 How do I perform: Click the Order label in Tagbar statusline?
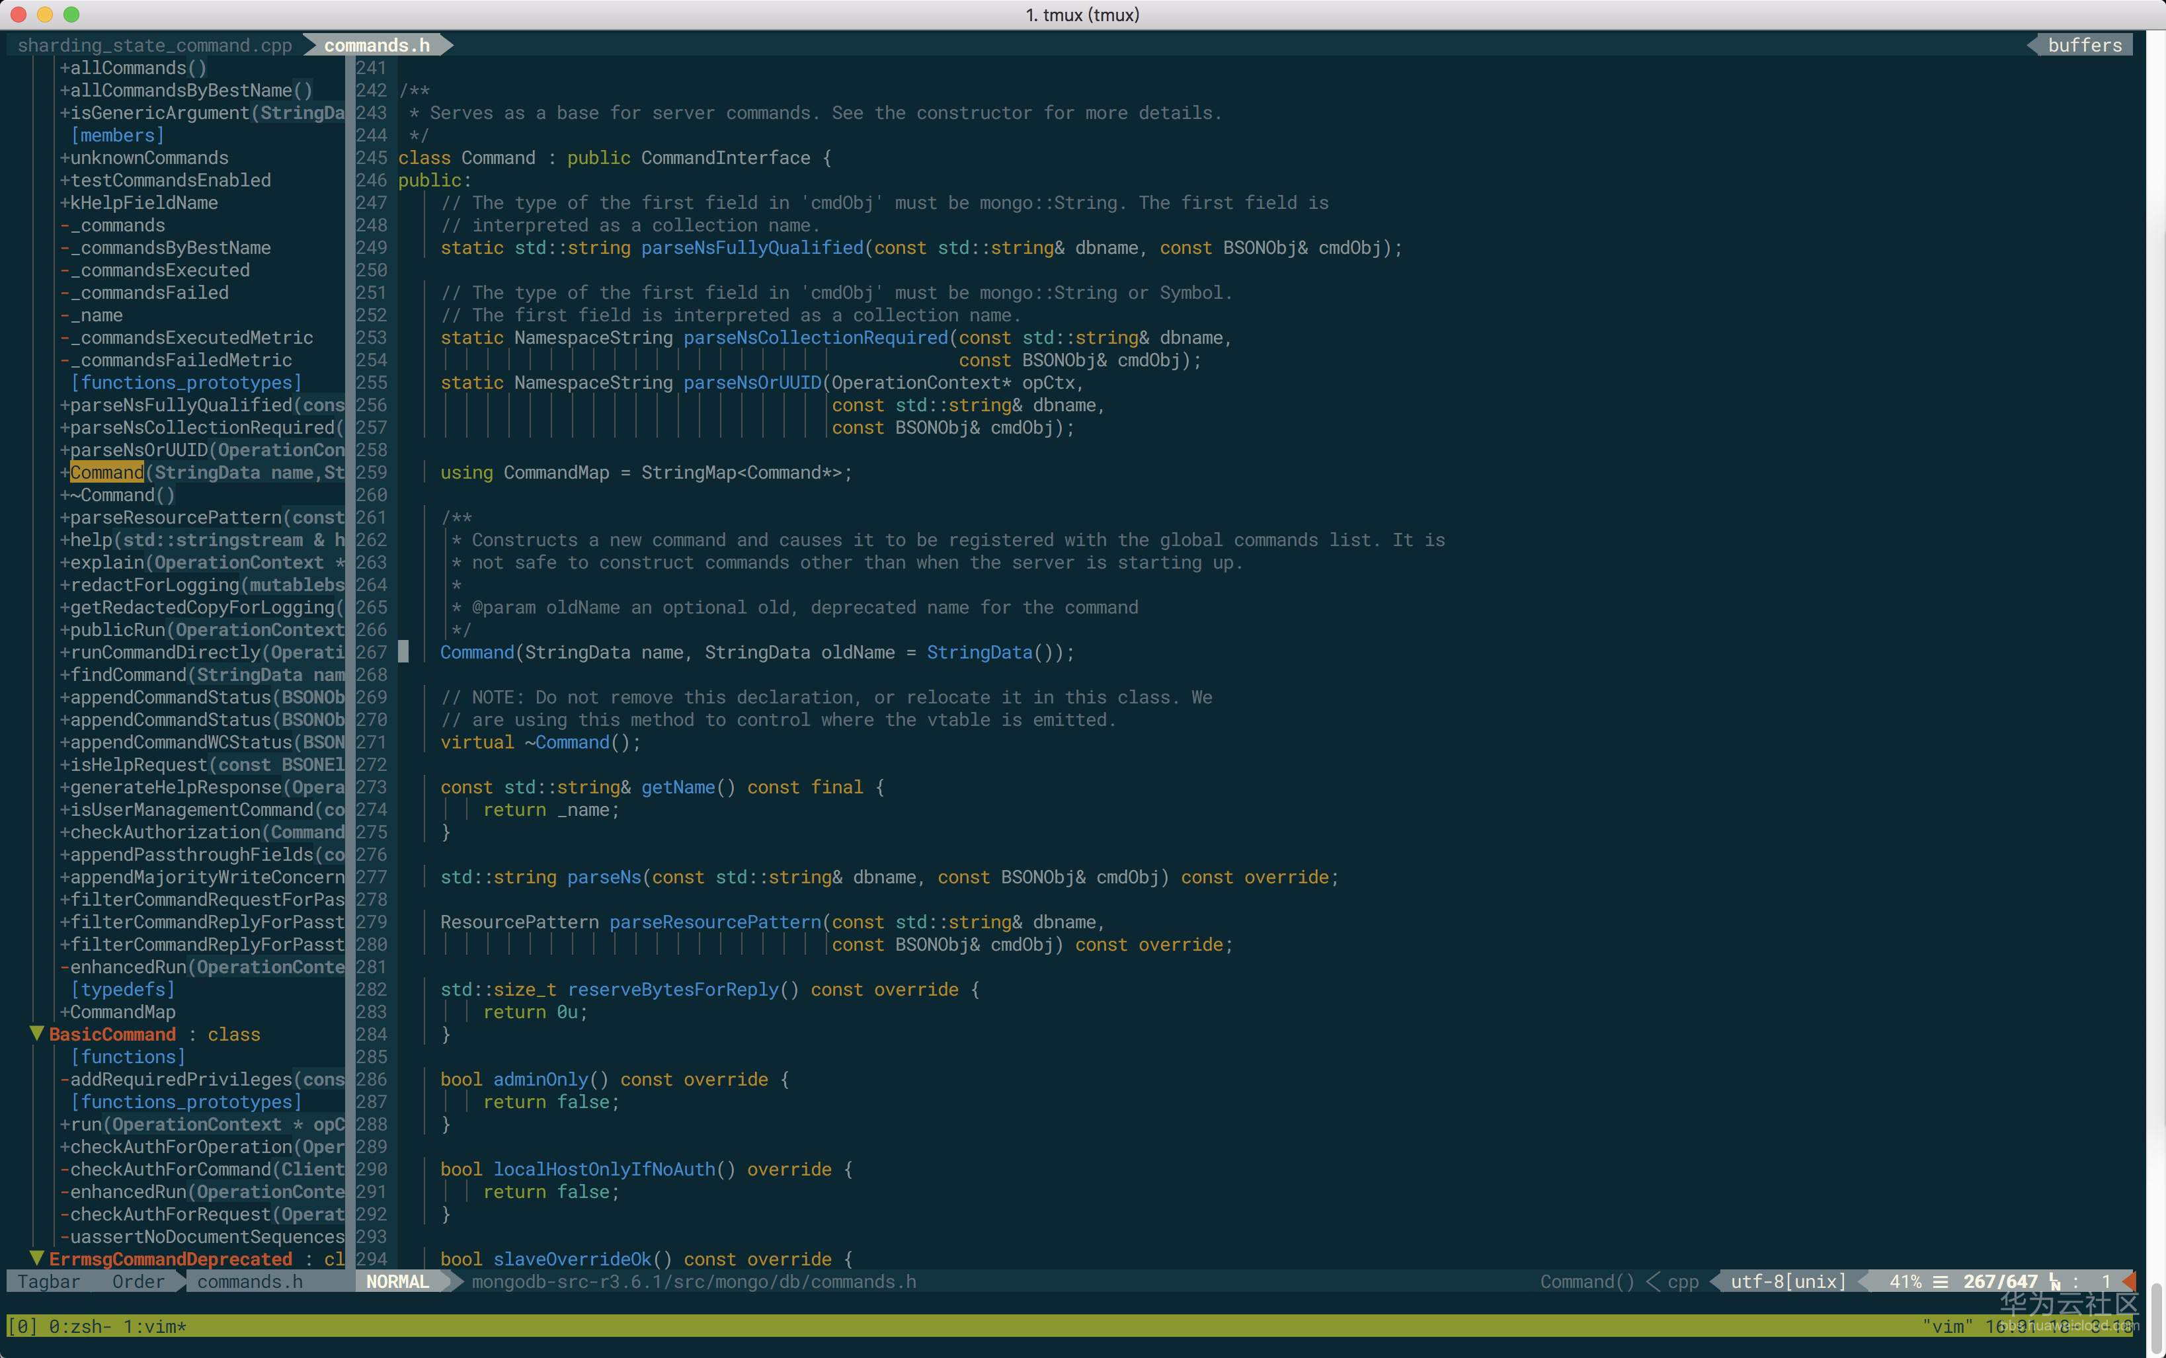tap(138, 1282)
